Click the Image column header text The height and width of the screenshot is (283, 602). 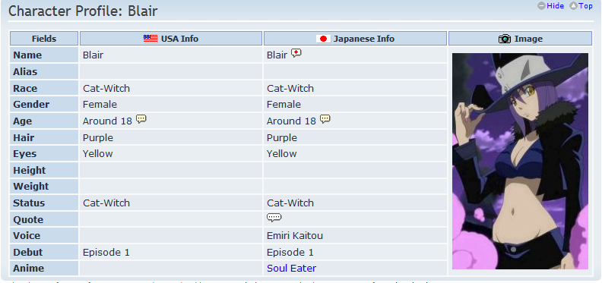click(528, 39)
